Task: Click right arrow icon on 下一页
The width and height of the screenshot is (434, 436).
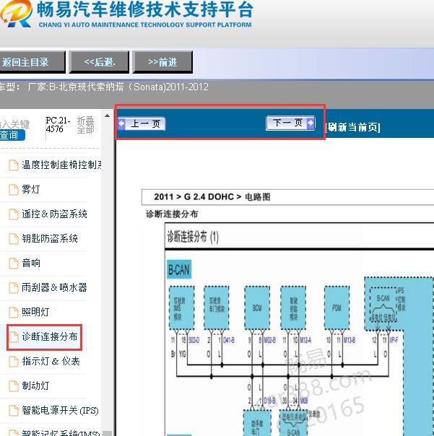Action: [311, 123]
